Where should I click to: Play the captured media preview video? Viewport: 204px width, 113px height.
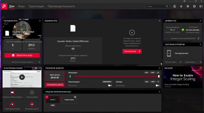22,77
